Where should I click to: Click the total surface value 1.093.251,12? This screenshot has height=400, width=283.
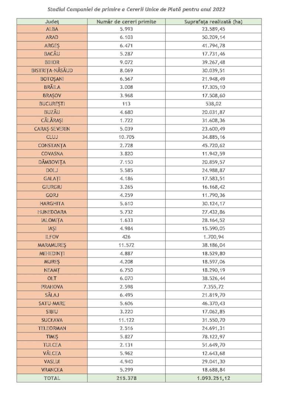pyautogui.click(x=213, y=378)
